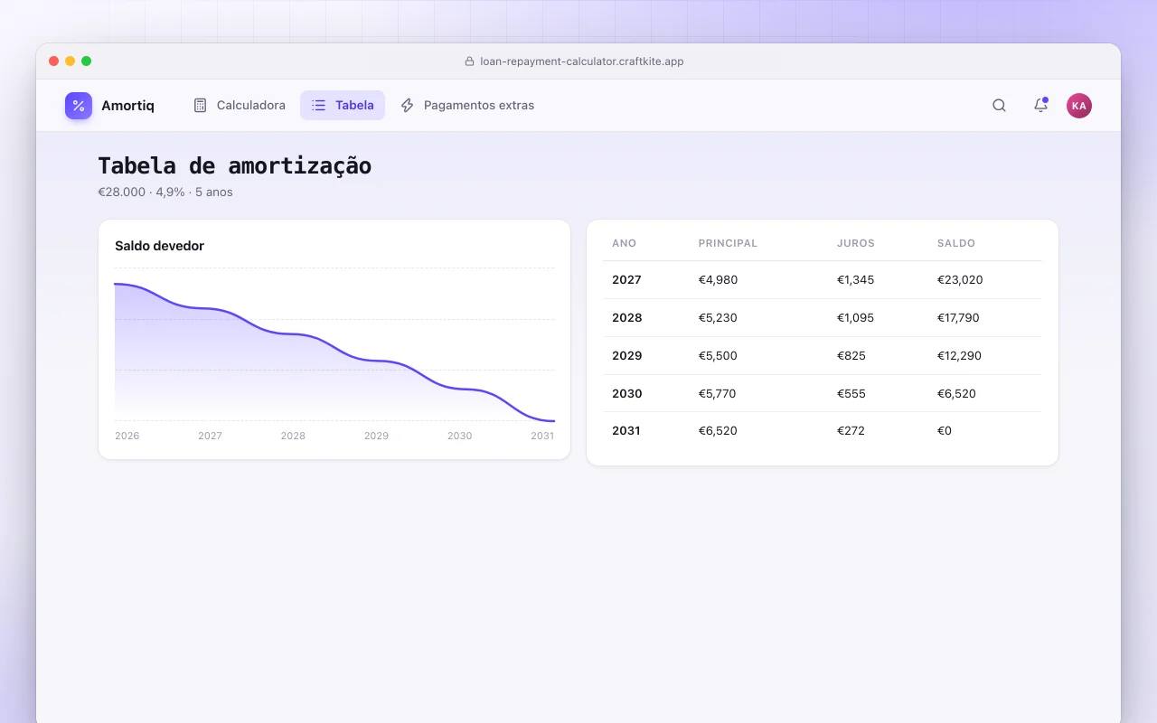
Task: Click juros value €1,345
Action: (855, 280)
